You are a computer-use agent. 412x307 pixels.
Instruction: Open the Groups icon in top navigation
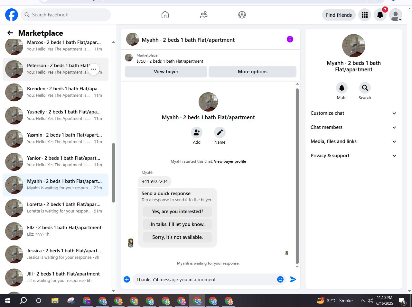click(x=242, y=15)
